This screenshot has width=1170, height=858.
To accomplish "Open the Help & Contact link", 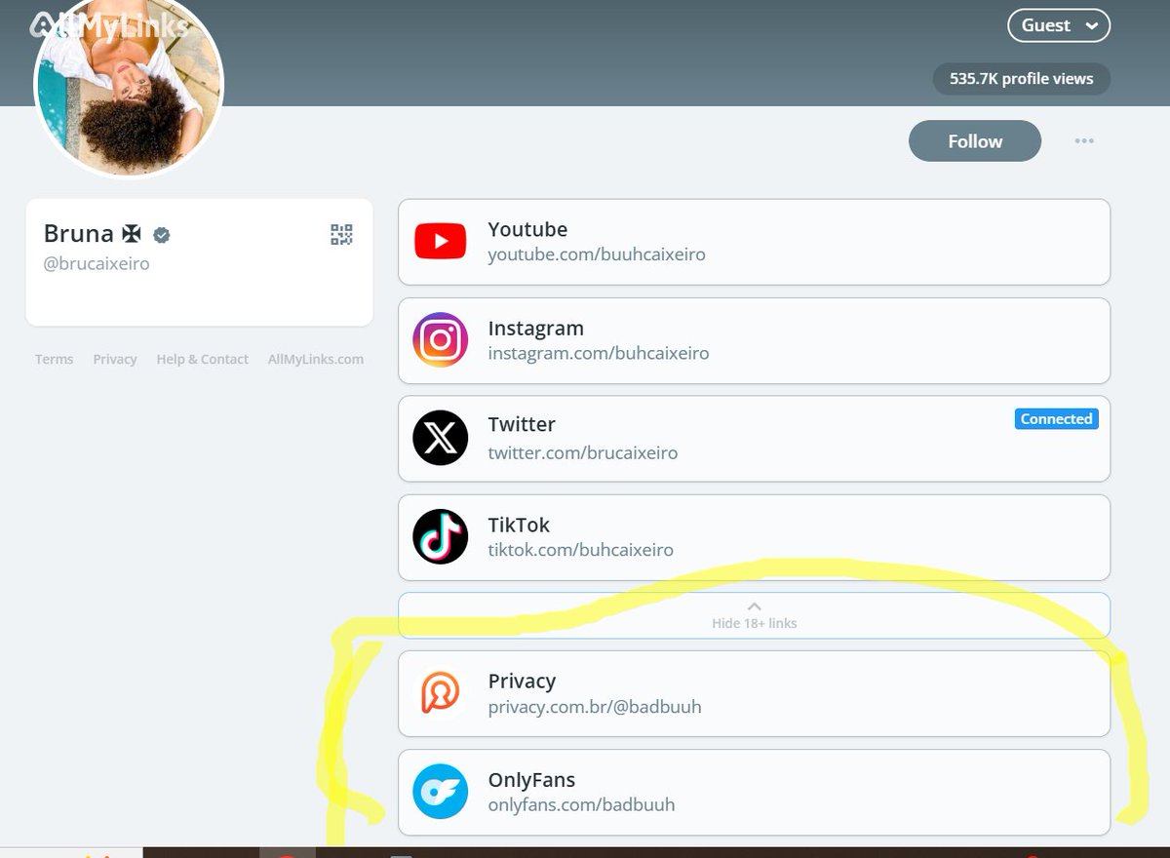I will [x=202, y=359].
